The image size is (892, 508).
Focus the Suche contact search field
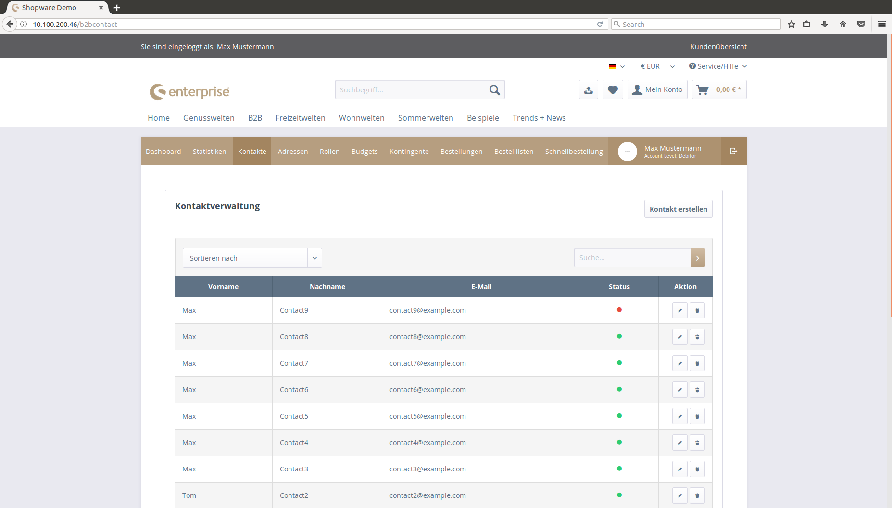(x=632, y=258)
